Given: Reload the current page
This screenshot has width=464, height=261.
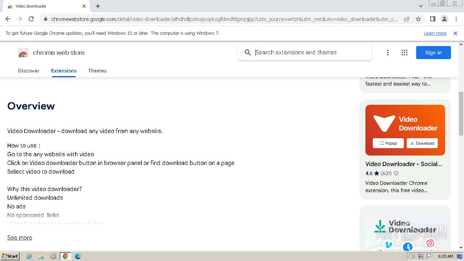Looking at the screenshot, I should pos(31,19).
